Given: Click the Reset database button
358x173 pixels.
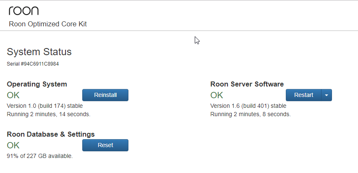Looking at the screenshot, I should (105, 145).
